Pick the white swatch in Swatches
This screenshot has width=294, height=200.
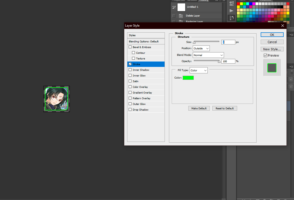[x=257, y=4]
